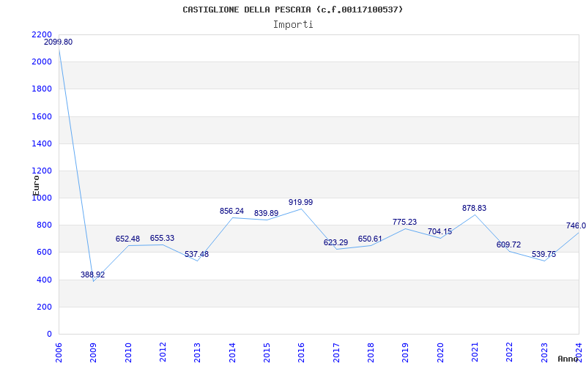Click the 704.15 value label
The height and width of the screenshot is (366, 586).
[440, 231]
